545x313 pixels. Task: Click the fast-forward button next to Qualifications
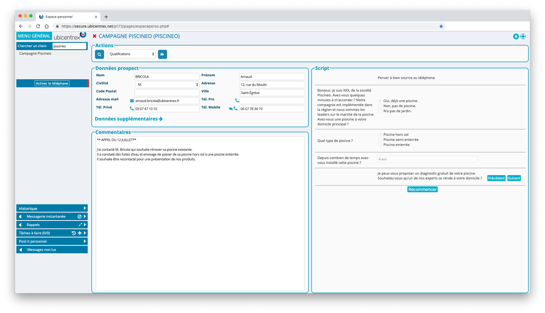coord(162,54)
